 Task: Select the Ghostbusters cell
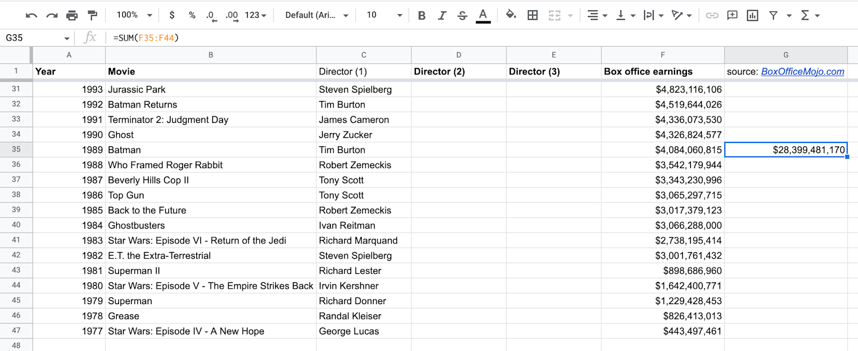click(211, 225)
